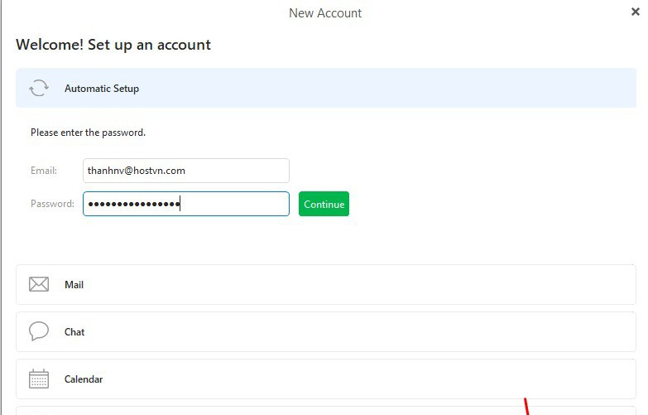Open the Mail account setup option label

74,285
